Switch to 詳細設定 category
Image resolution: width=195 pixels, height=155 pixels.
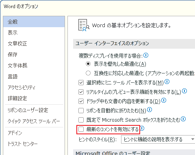pyautogui.click(x=34, y=98)
